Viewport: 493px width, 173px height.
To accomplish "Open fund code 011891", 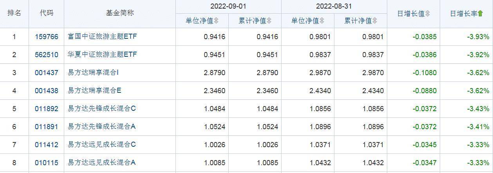I will click(46, 127).
